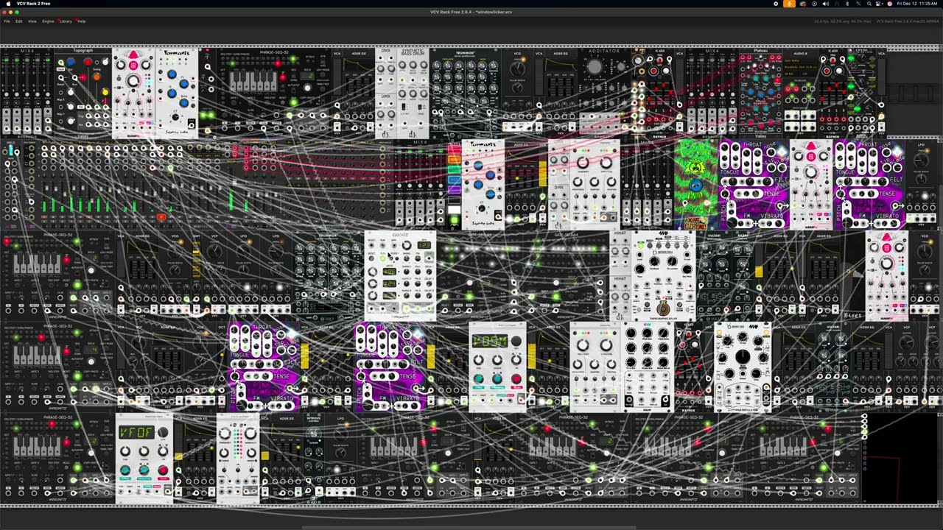Click the black knob beside the VOSM display
The image size is (943, 530).
(516, 341)
